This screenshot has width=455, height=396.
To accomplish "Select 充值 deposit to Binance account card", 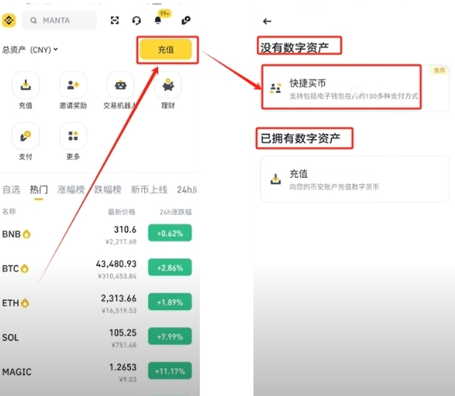I will (355, 179).
